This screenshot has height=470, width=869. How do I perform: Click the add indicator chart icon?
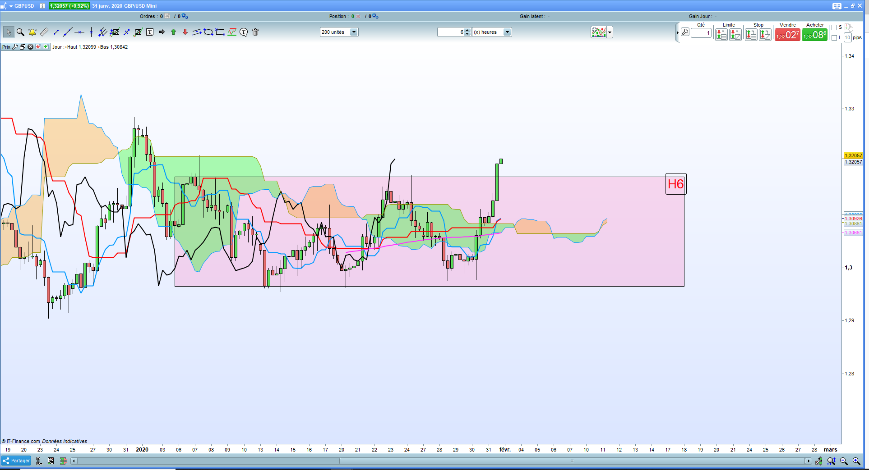[599, 32]
